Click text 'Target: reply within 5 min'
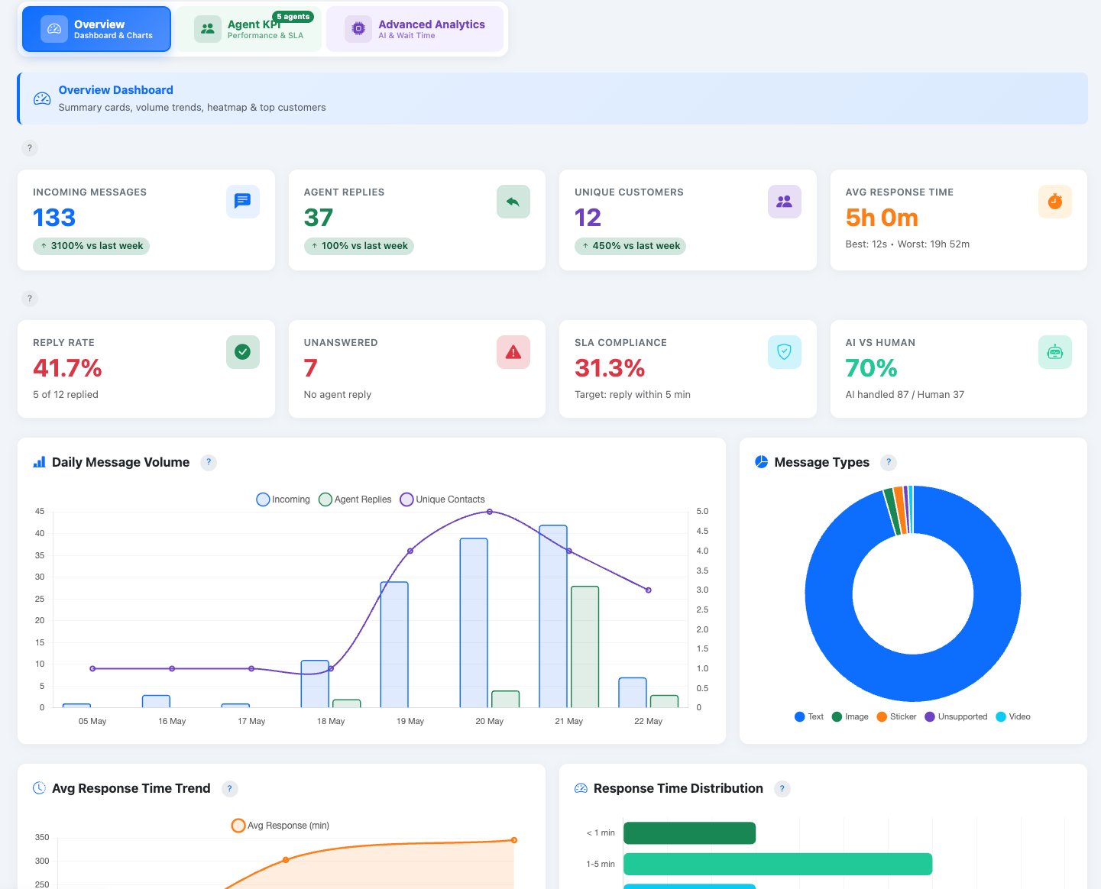This screenshot has height=889, width=1101. pyautogui.click(x=633, y=395)
